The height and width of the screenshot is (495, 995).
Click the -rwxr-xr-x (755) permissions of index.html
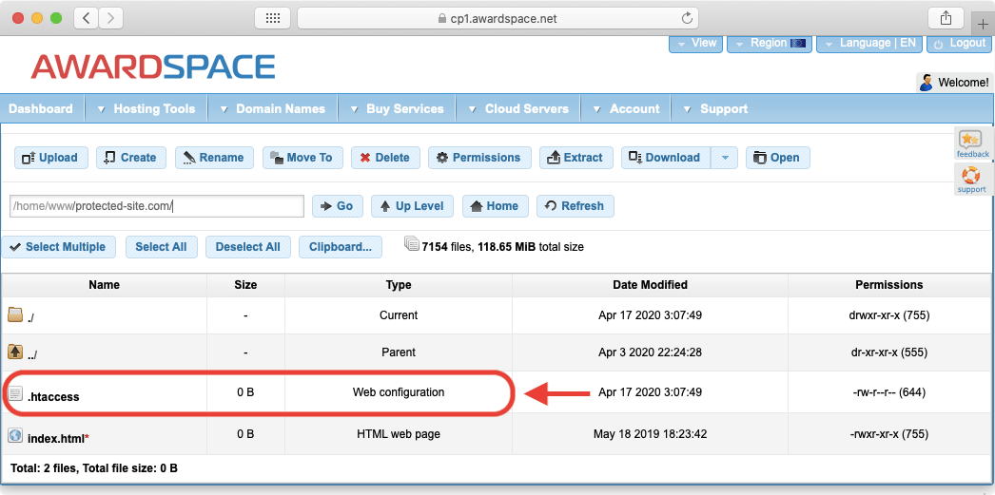point(889,434)
